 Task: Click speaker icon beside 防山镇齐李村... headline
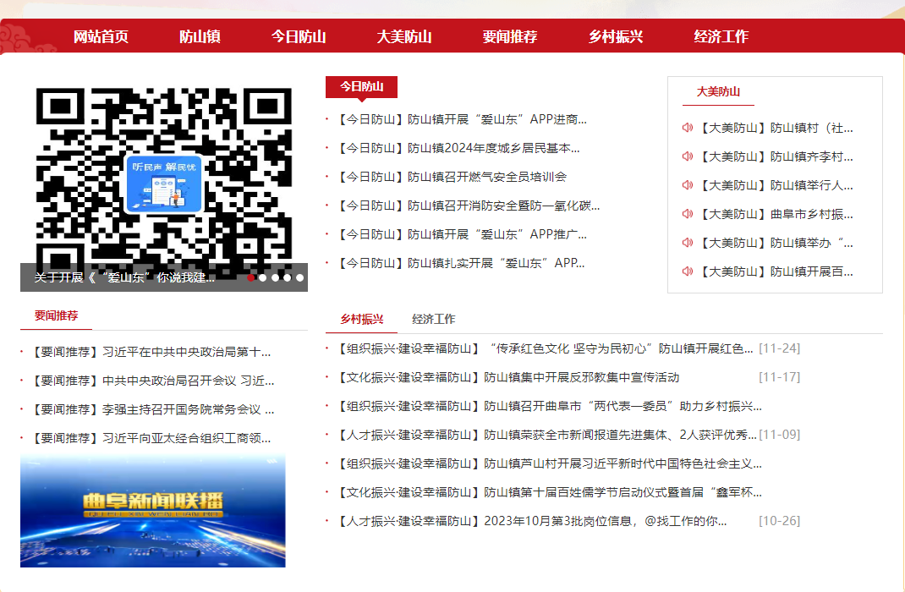tap(688, 156)
